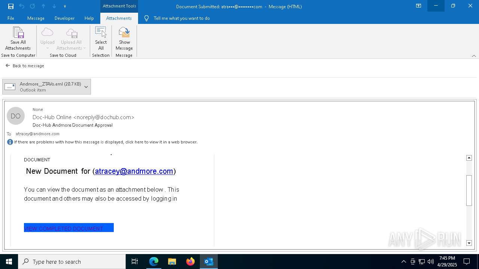Click the Type here to search box

click(x=72, y=262)
